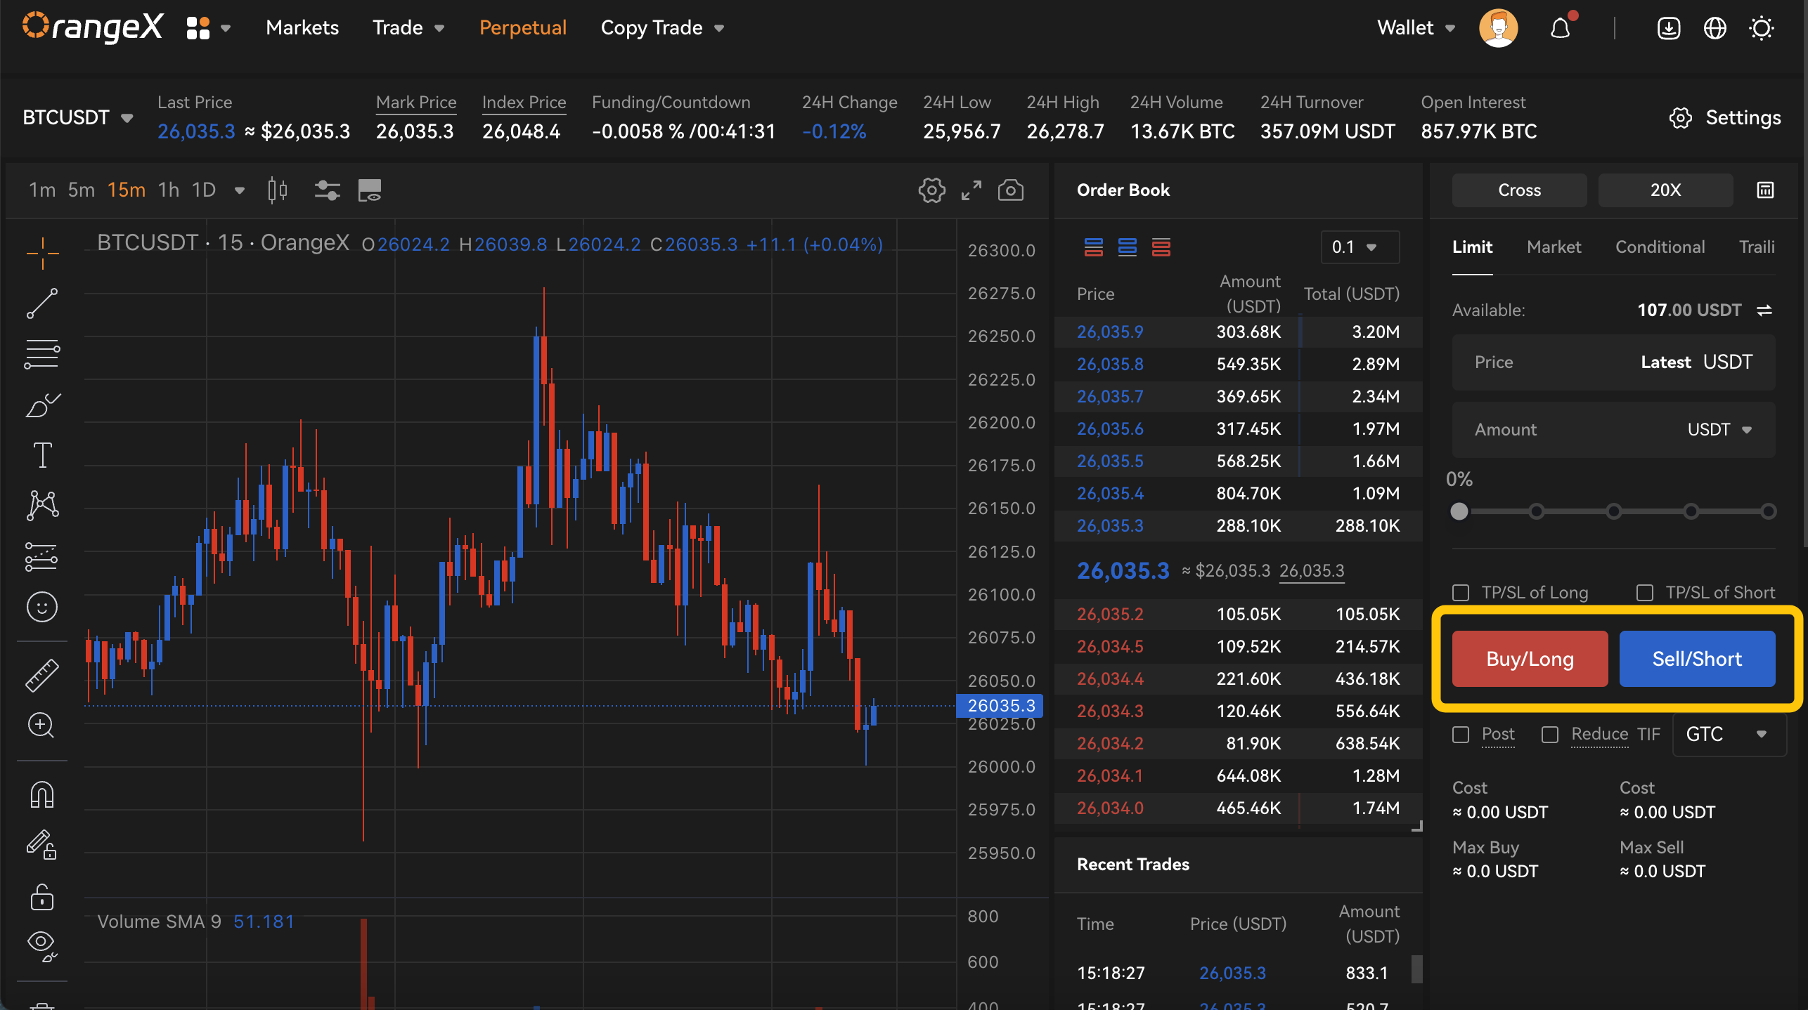Open the Fibonacci retracement tool
Screen dimensions: 1808x1010
tap(42, 354)
